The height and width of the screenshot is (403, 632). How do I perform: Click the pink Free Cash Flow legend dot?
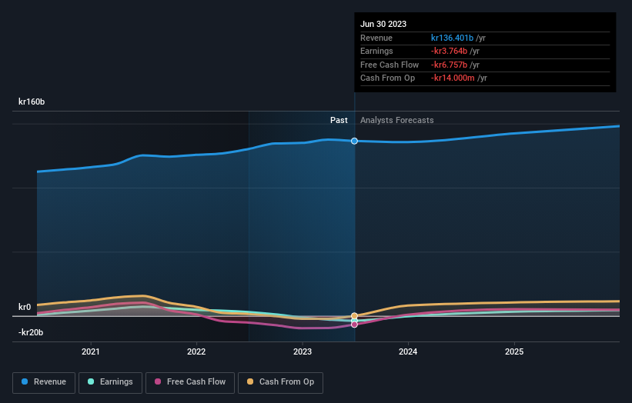click(158, 381)
